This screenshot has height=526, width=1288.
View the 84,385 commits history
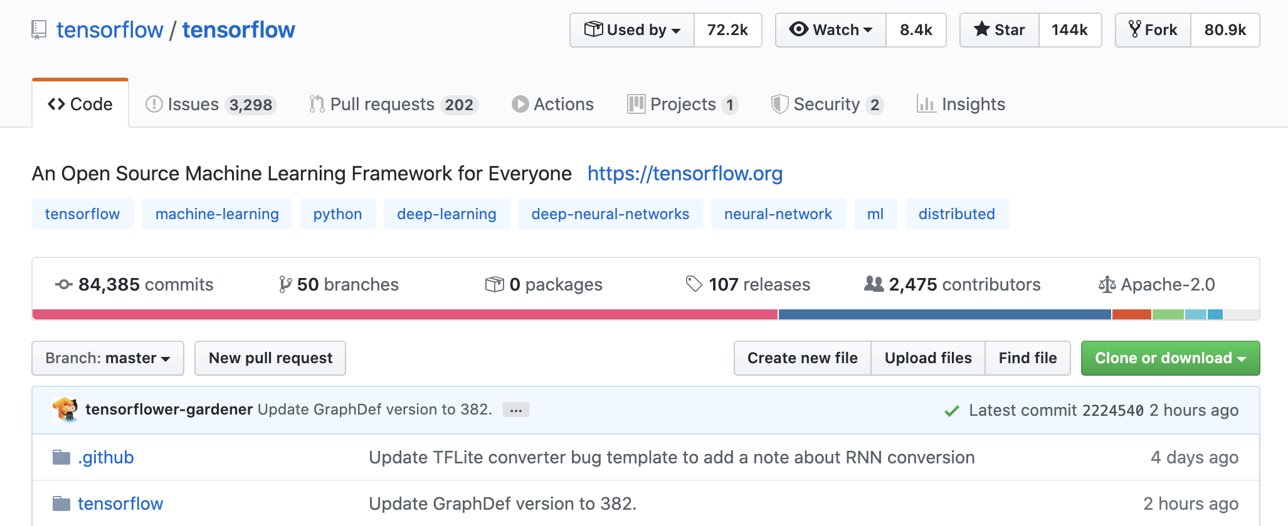pos(135,285)
